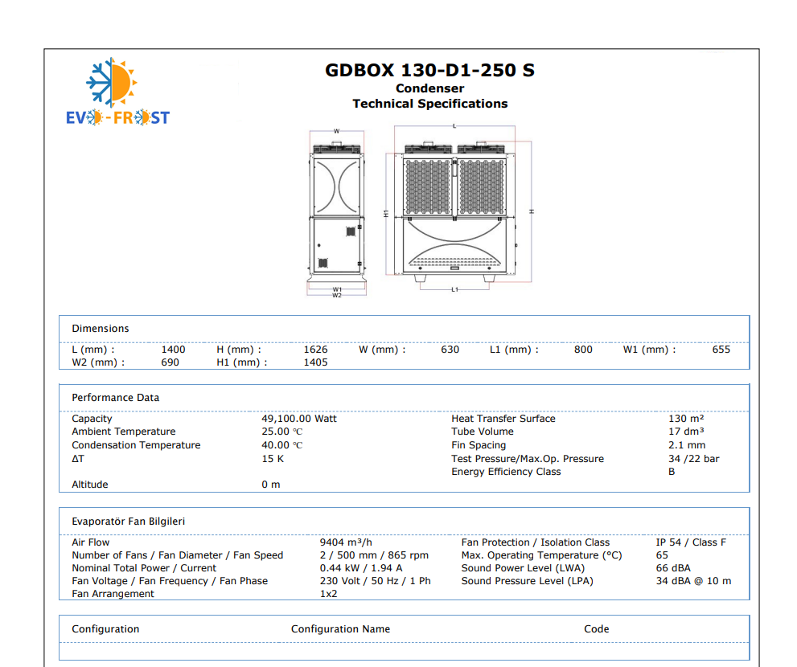Click the "Tube Volume" label
This screenshot has width=797, height=667.
[x=483, y=432]
